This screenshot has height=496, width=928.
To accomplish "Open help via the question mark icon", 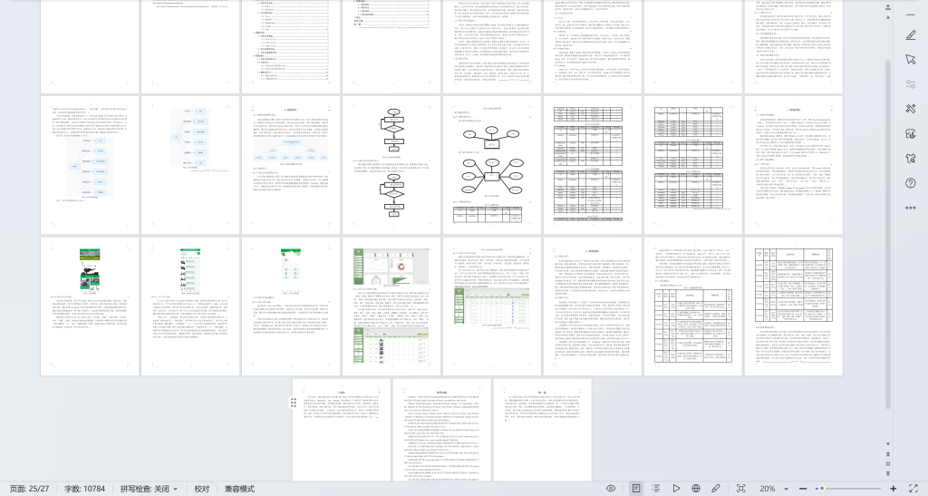I will coord(910,183).
